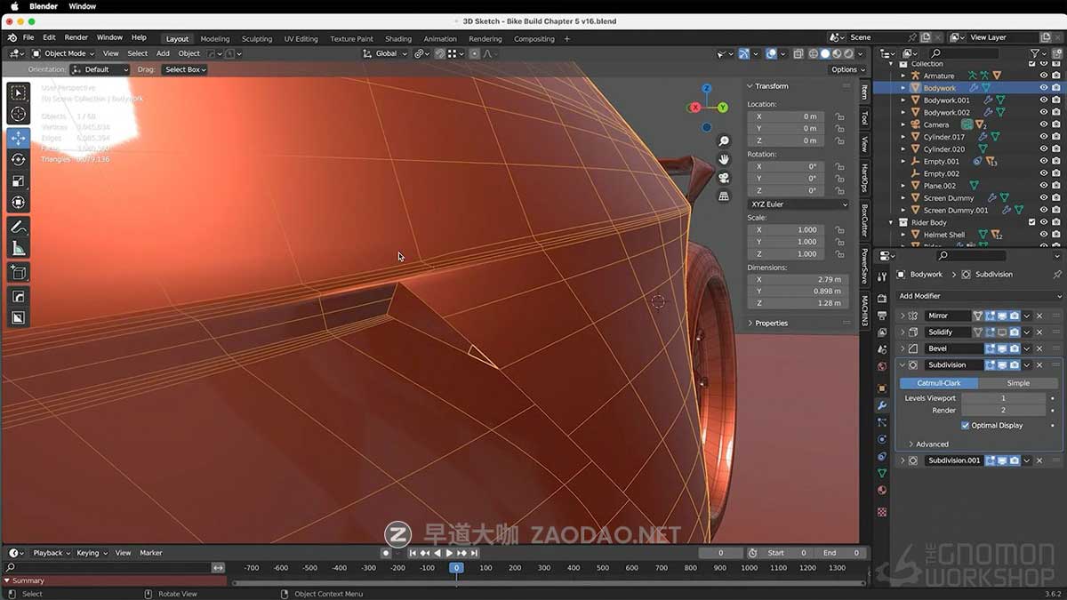Hide the Camera object in the Outliner
The height and width of the screenshot is (600, 1067).
click(1042, 124)
